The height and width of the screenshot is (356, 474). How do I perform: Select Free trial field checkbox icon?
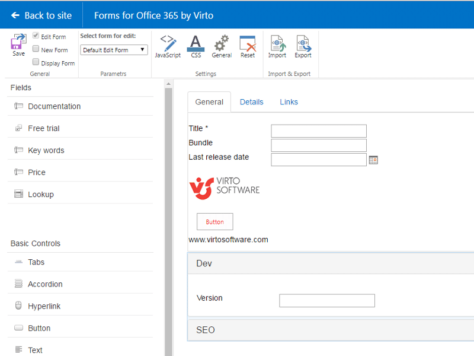pyautogui.click(x=18, y=128)
